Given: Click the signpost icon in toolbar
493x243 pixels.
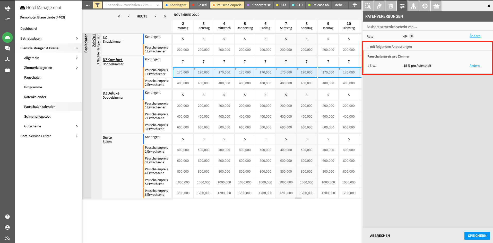Looking at the screenshot, I should (354, 5).
